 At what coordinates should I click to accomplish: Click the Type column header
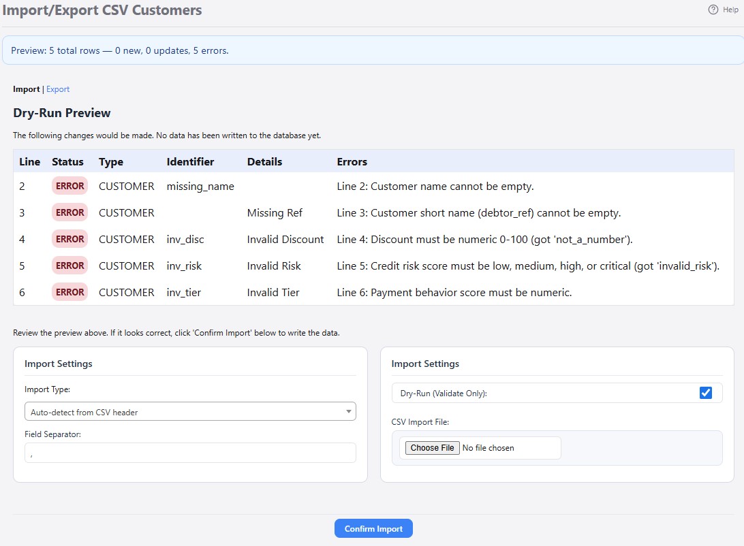[x=110, y=161]
